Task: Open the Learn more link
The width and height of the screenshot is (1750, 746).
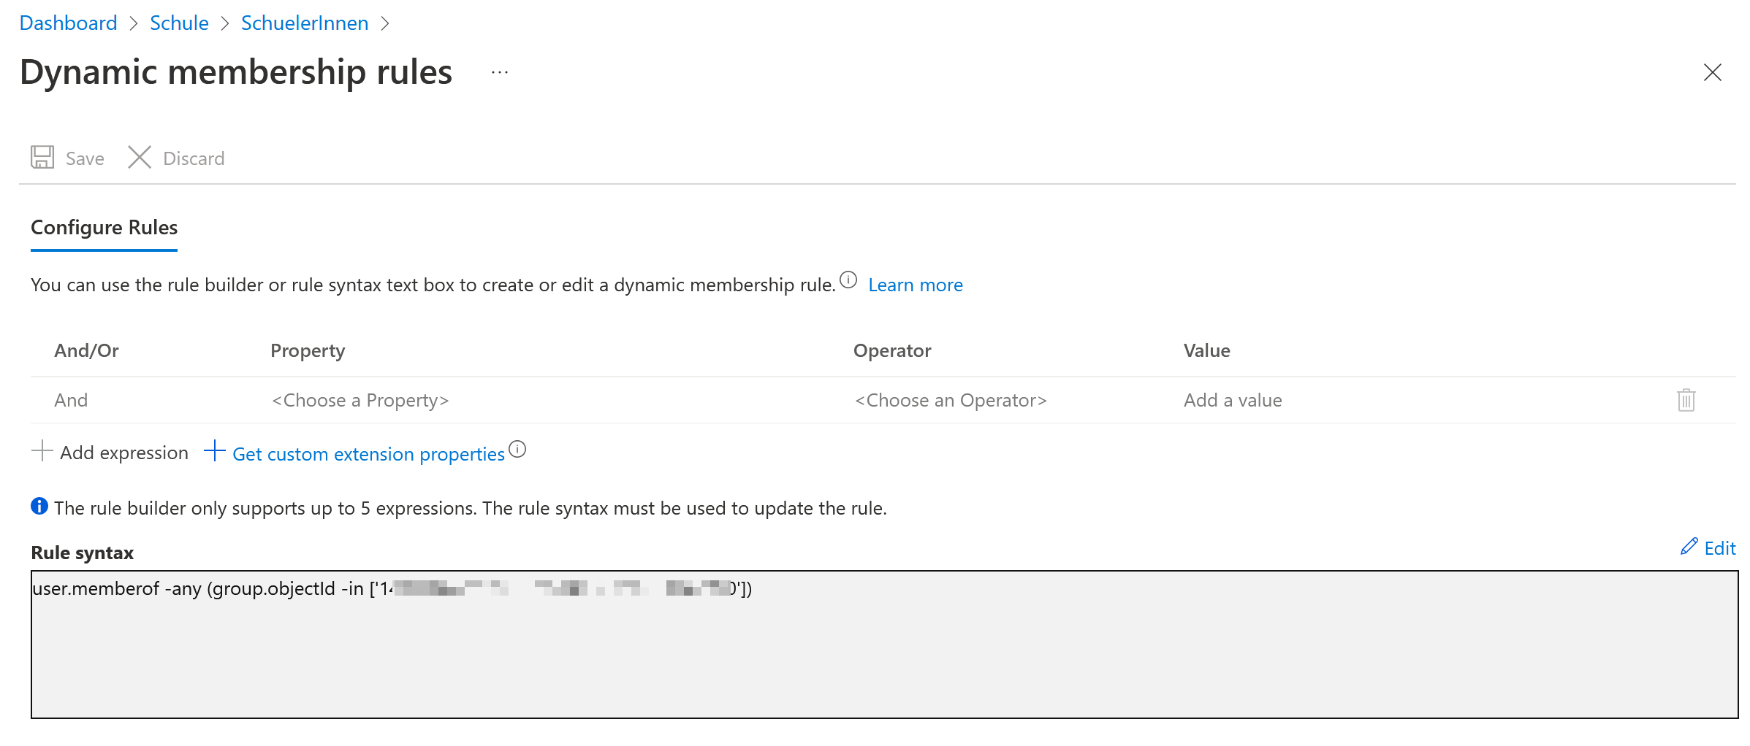Action: coord(915,285)
